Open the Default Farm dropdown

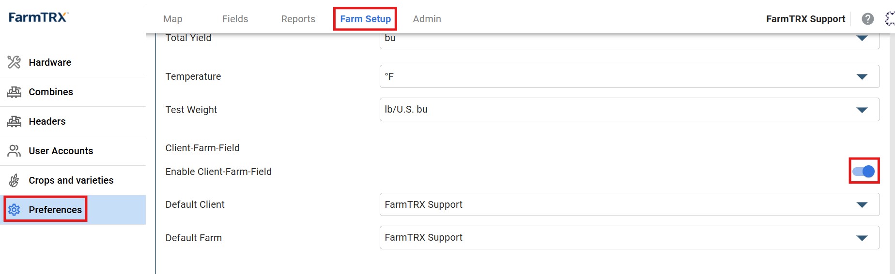coord(630,238)
